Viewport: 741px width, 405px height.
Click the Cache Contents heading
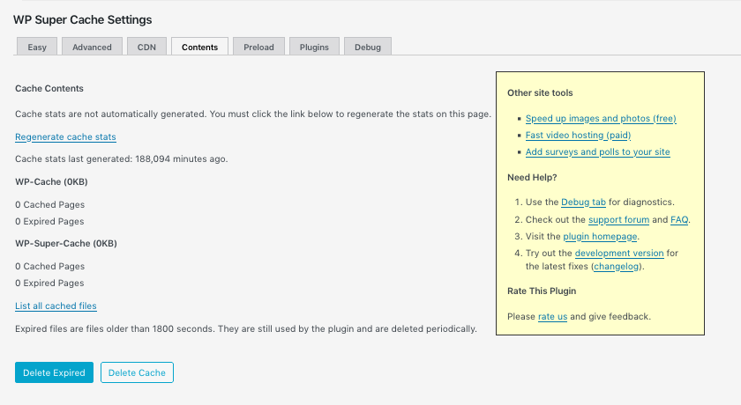point(49,89)
